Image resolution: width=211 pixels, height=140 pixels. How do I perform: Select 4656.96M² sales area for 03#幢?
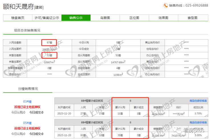tap(158, 114)
